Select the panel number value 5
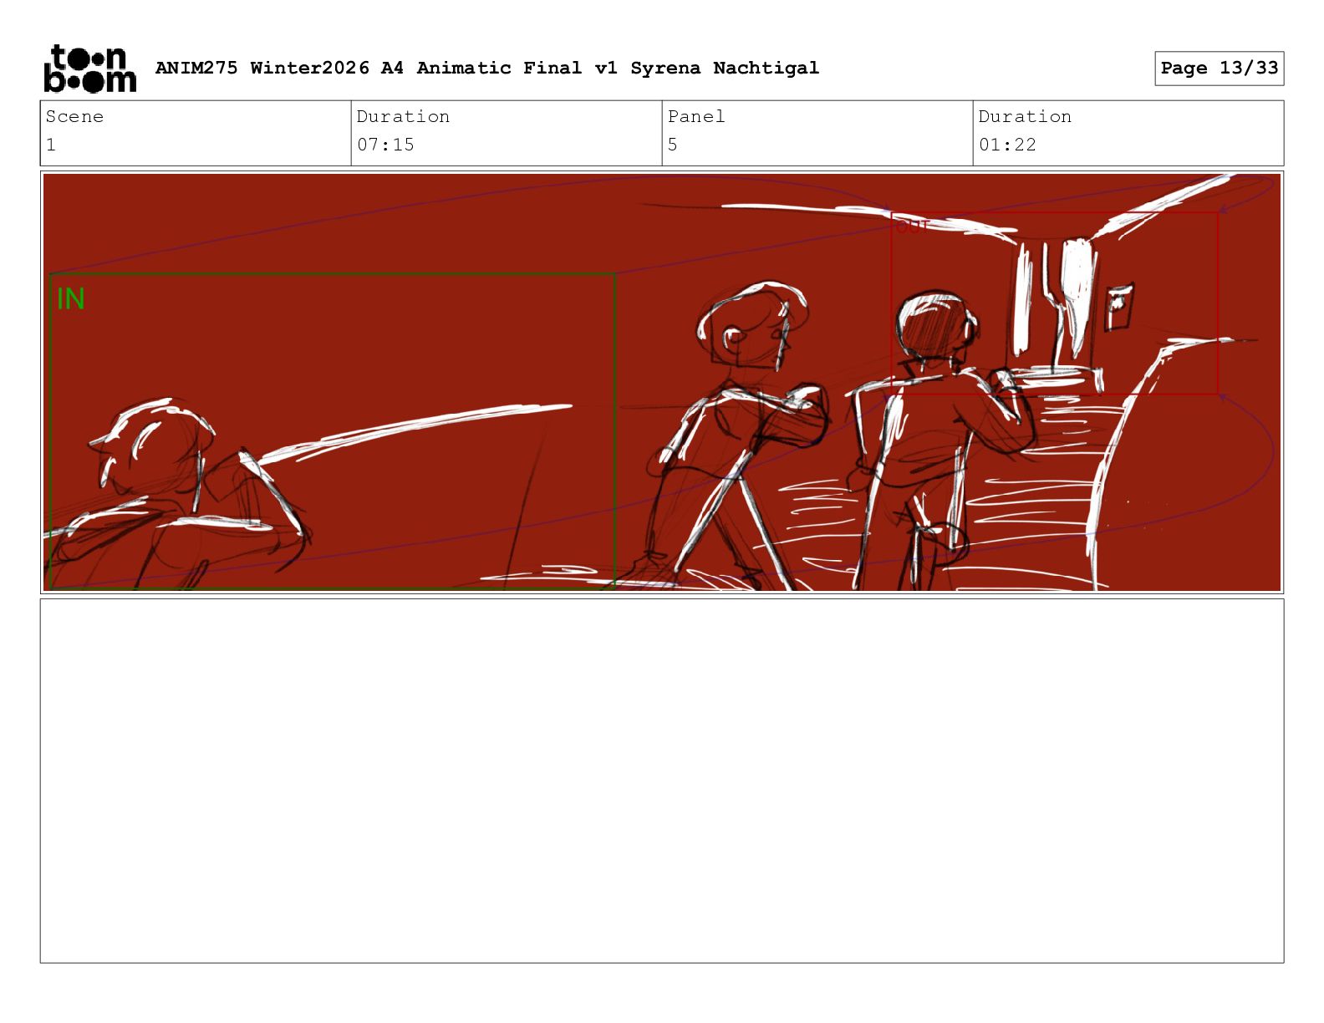Screen dimensions: 1324x1023 [x=673, y=145]
